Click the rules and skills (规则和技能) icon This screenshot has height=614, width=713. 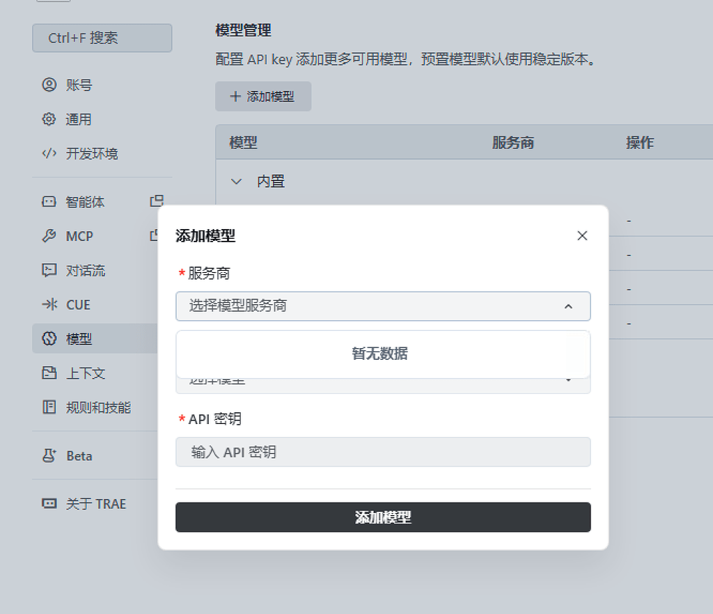[49, 407]
